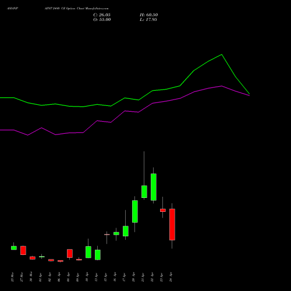Viewport: 291px width, 291px height.
Task: Click the green candle body for 13 Apr
Action: pyautogui.click(x=98, y=255)
